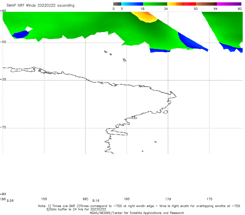Click the swath time label beside longitude 160

pos(96,201)
